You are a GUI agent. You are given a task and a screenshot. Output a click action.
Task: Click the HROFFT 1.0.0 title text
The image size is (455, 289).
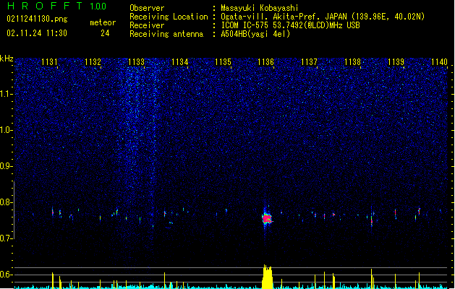(56, 6)
